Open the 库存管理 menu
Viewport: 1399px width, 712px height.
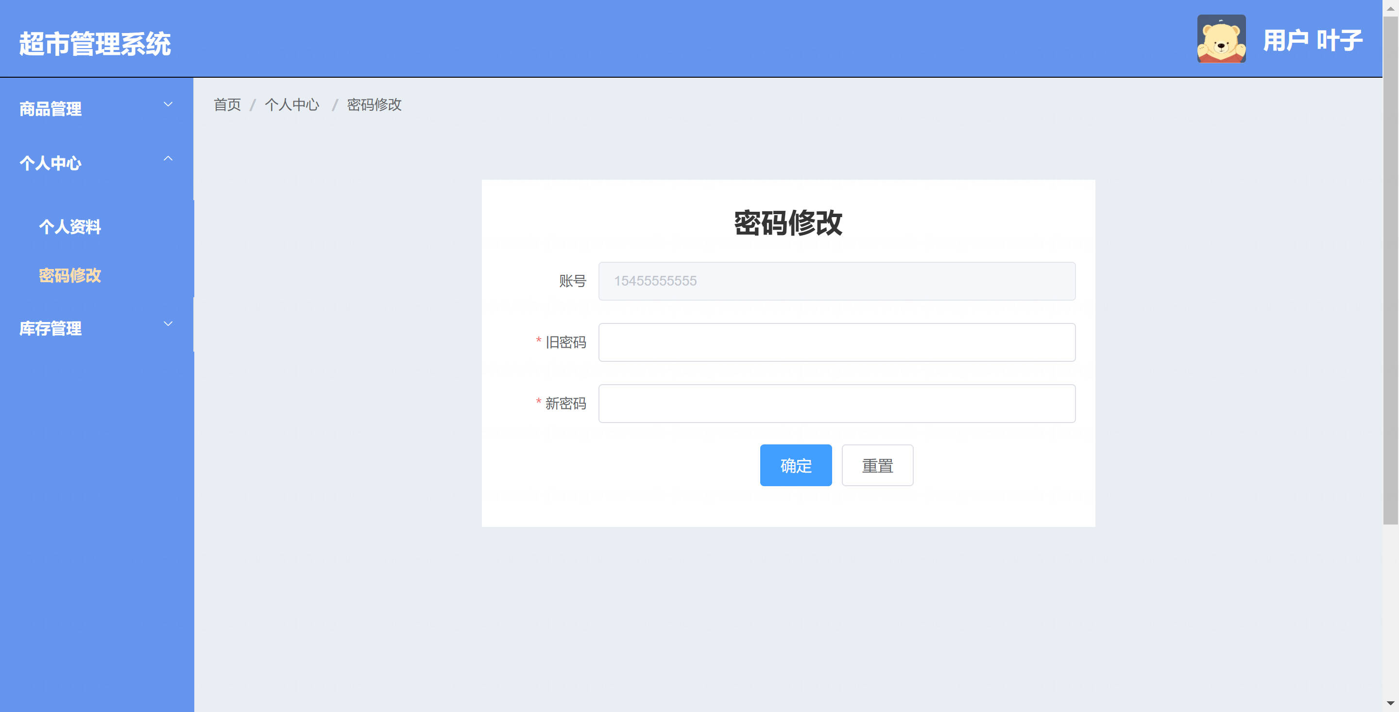pos(51,329)
